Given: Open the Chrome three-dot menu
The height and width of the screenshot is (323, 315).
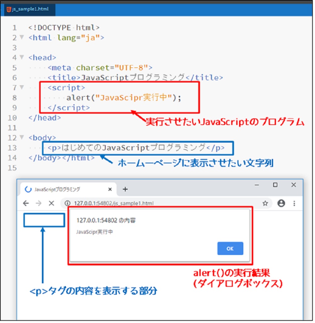Looking at the screenshot, I should tap(294, 203).
